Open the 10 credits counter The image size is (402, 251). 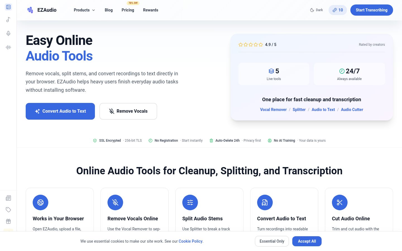click(x=338, y=10)
